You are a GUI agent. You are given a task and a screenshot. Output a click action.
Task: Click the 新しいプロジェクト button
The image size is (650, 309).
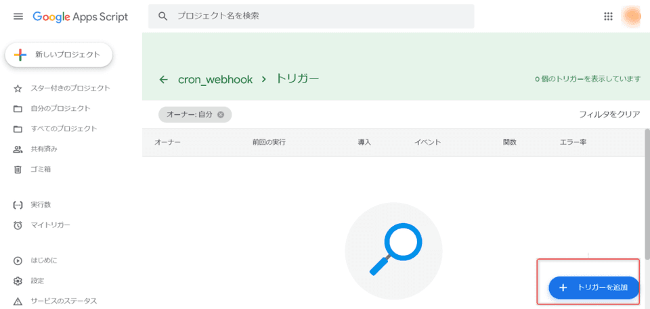(58, 55)
